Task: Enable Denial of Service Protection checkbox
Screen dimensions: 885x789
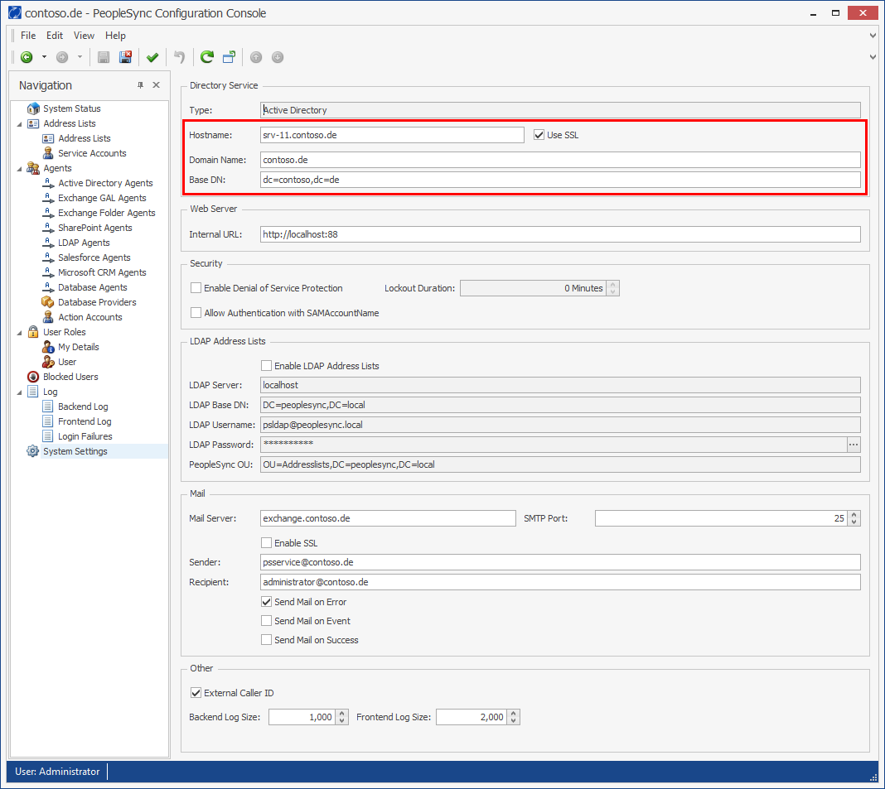Action: pos(196,288)
